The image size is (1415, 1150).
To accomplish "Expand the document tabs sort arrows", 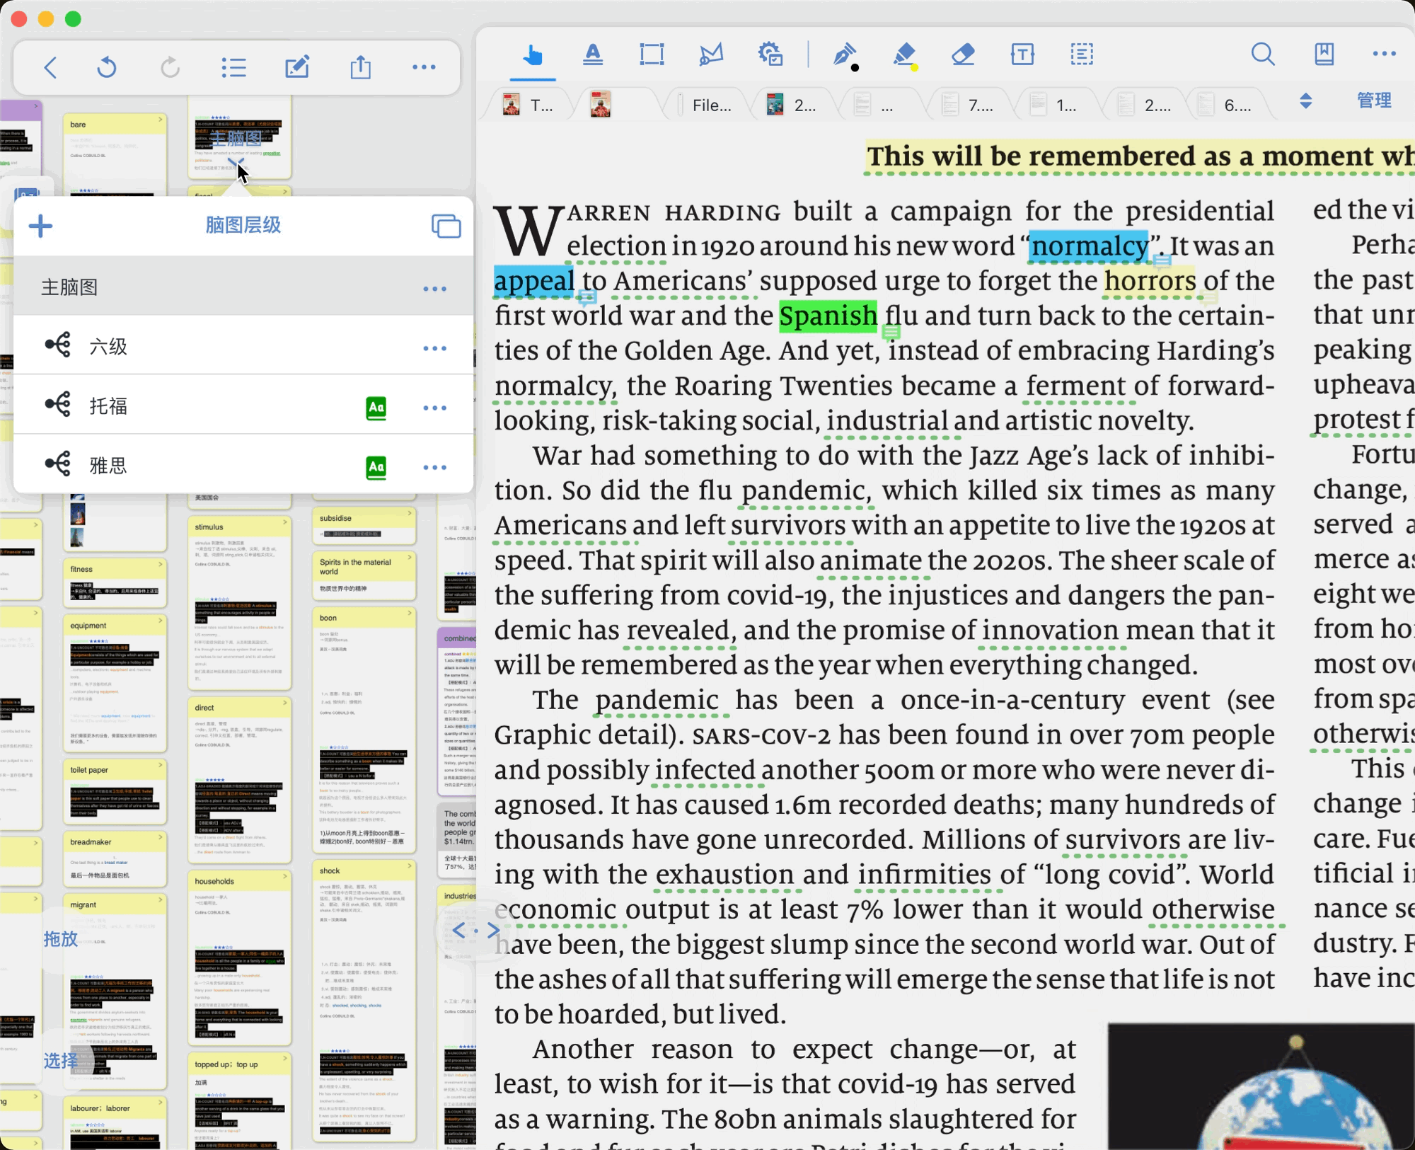I will click(1306, 101).
